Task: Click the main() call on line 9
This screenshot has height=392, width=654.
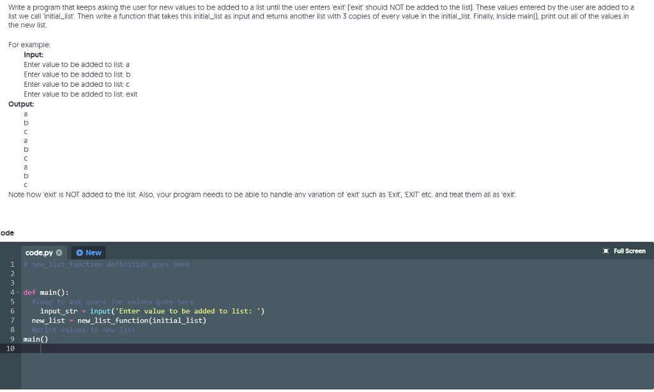Action: point(33,339)
